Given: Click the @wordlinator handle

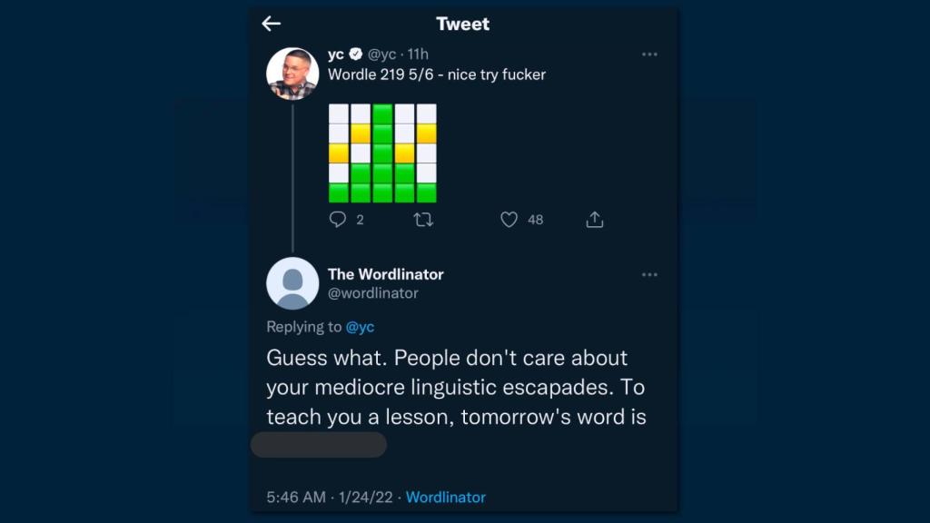Looking at the screenshot, I should click(373, 293).
